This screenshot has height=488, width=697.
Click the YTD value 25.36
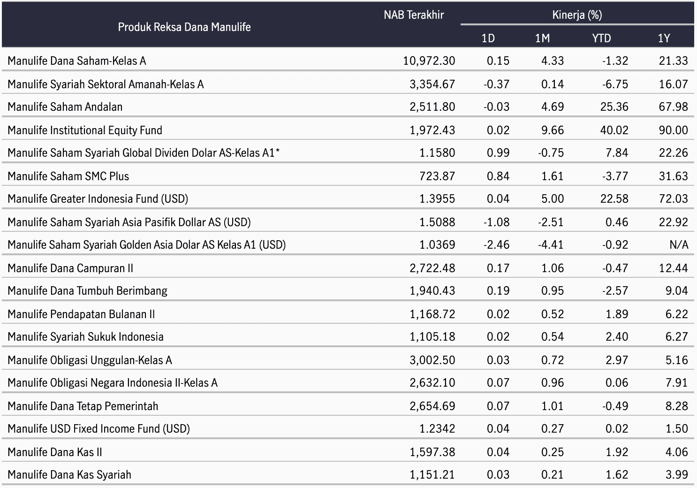pos(614,107)
